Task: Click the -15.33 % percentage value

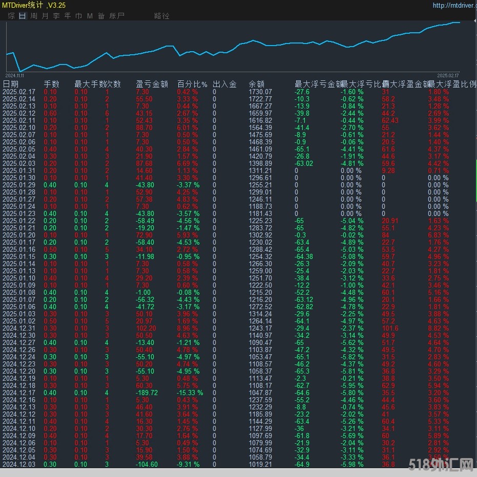Action: (190, 393)
